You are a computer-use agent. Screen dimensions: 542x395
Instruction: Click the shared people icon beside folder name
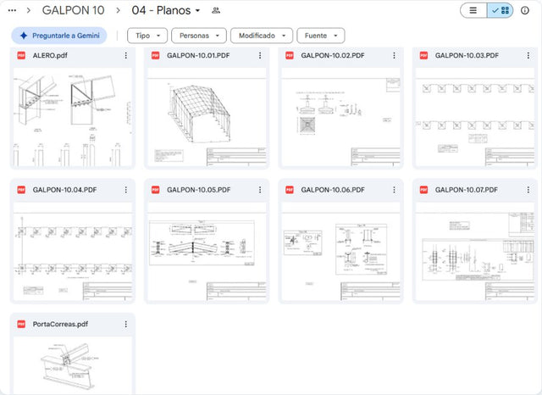click(x=216, y=10)
